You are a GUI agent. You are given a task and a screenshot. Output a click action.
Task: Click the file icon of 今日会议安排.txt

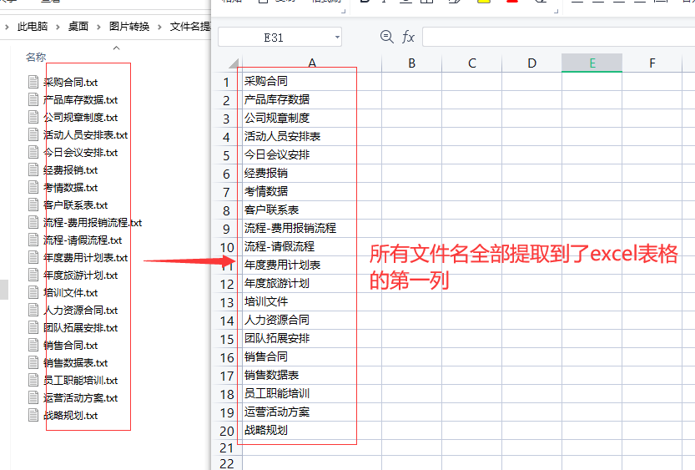pos(33,152)
